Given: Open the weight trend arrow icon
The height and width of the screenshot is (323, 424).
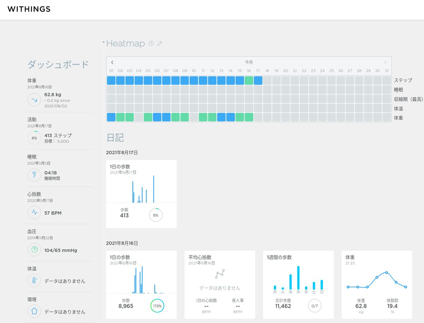Looking at the screenshot, I should [34, 100].
